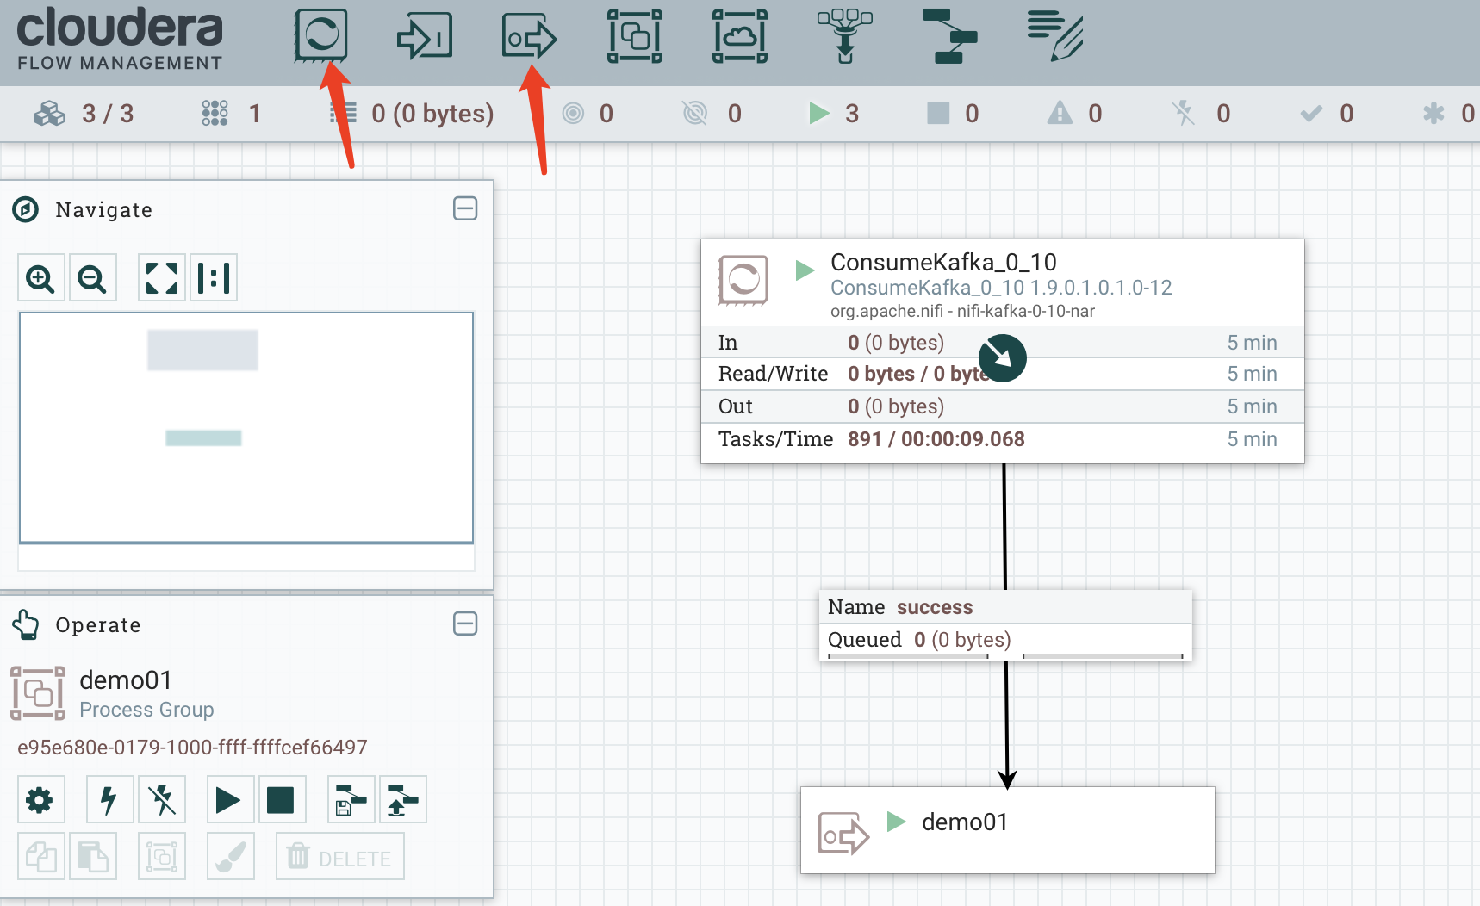Click the cluster nodes 3 / 3 status icon

[49, 114]
